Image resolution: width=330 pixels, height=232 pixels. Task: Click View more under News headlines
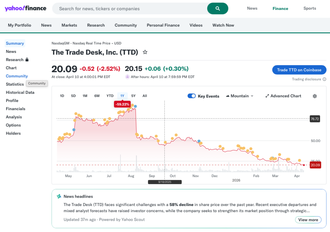click(x=308, y=220)
